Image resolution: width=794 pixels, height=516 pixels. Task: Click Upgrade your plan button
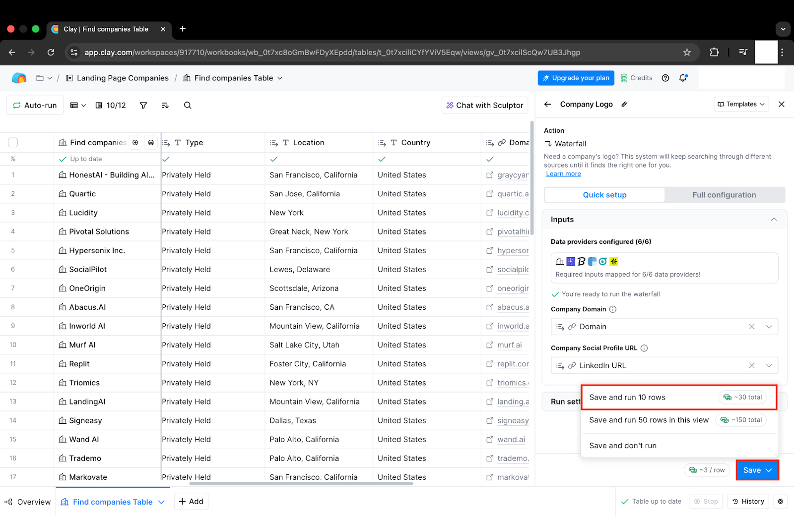[x=576, y=78]
